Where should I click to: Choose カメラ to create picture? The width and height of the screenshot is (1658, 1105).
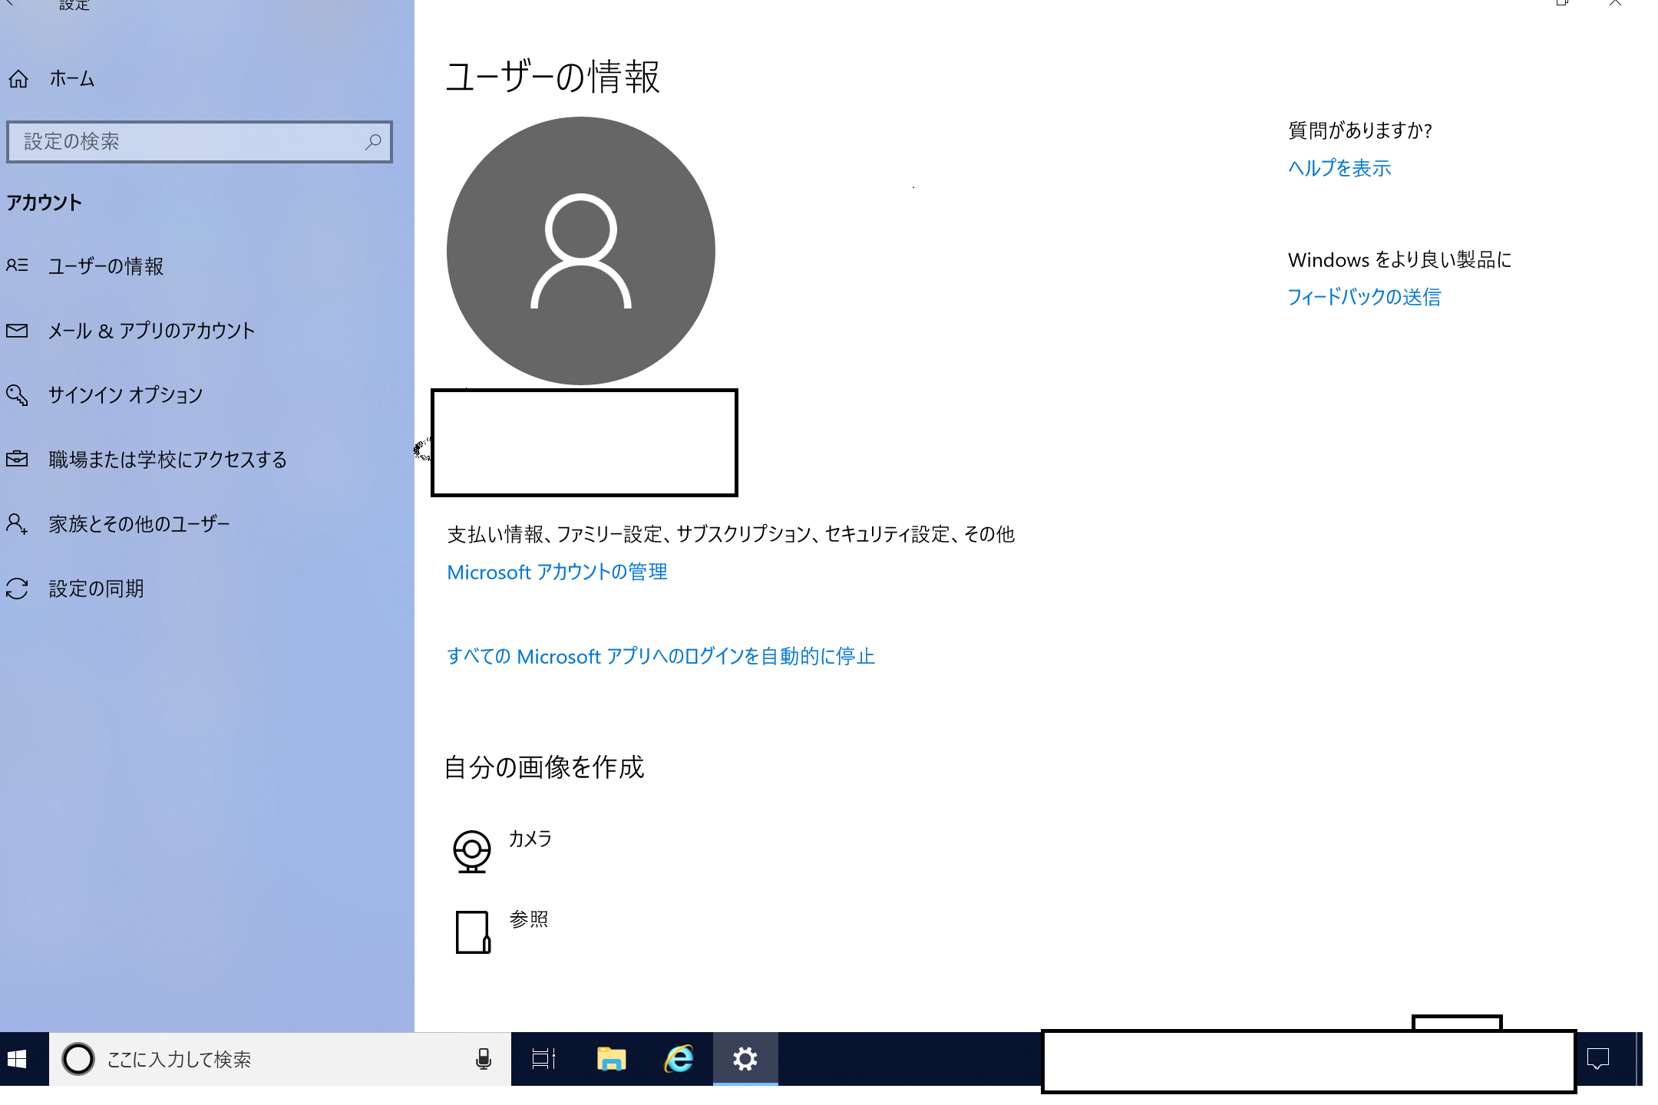tap(530, 839)
